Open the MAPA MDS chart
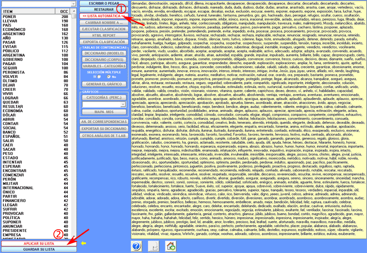The height and width of the screenshot is (253, 367). 104,112
